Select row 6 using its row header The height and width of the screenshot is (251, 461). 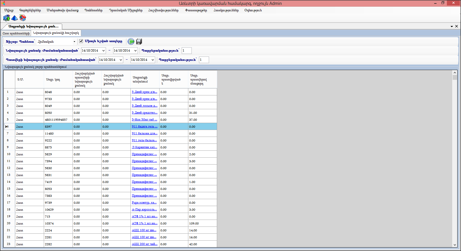point(9,127)
